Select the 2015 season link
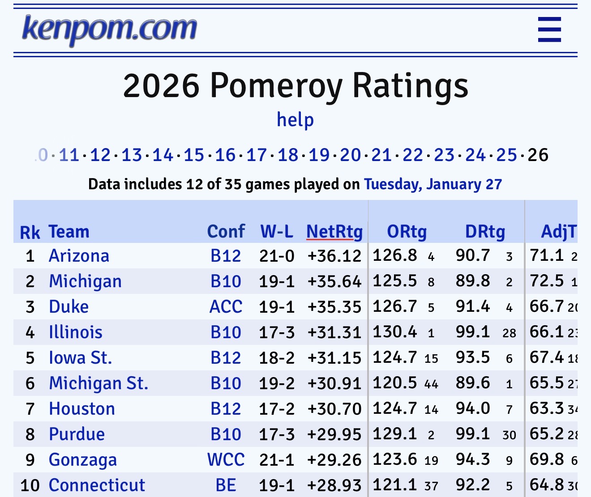This screenshot has width=591, height=497. click(x=194, y=155)
